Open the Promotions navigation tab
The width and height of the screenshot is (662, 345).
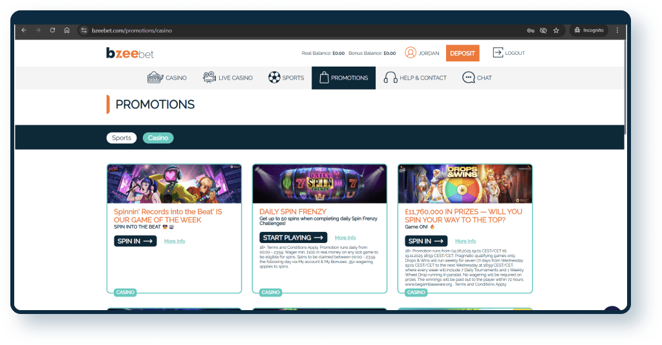[x=343, y=78]
